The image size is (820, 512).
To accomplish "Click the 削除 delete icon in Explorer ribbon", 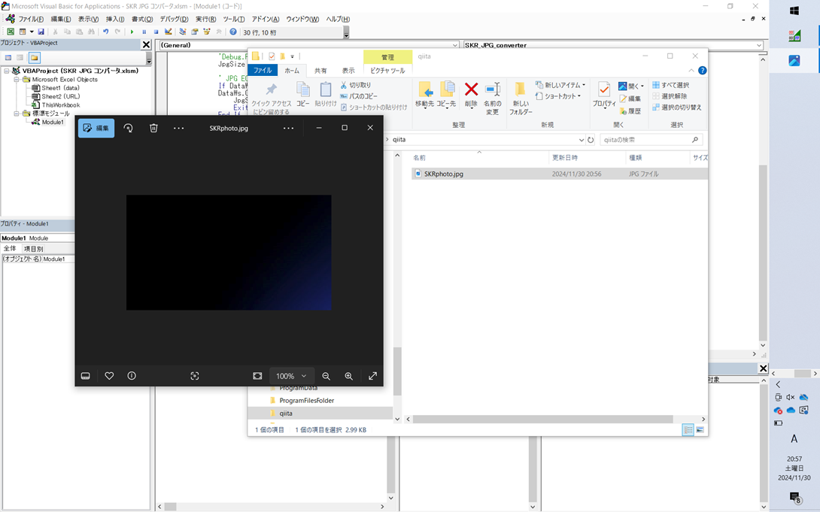I will 471,95.
